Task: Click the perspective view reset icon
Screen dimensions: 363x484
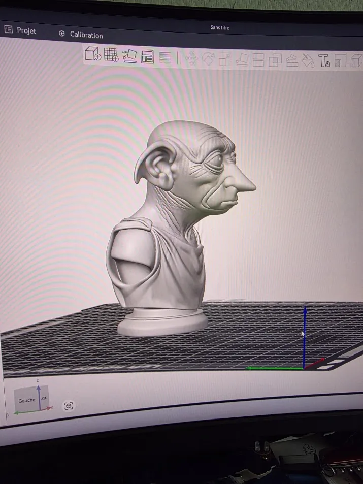Action: (x=69, y=406)
